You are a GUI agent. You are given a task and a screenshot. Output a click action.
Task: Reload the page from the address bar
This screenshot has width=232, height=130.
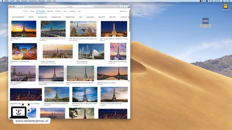[93, 6]
